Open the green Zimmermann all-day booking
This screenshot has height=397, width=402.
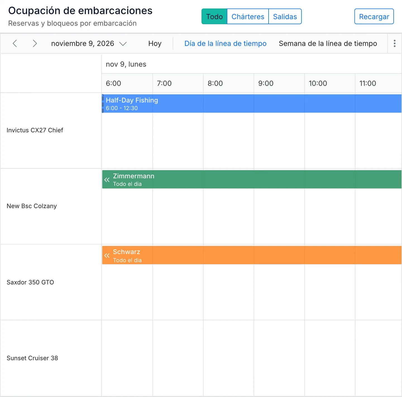pos(252,179)
